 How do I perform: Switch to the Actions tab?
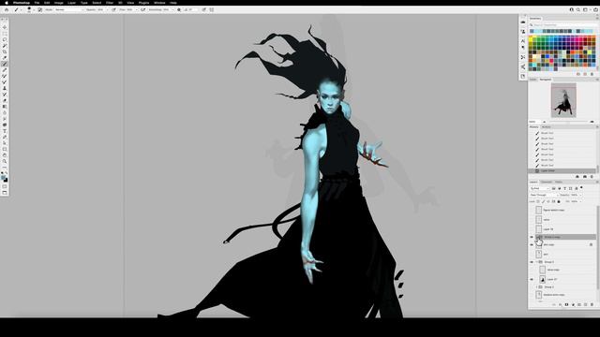tap(546, 127)
